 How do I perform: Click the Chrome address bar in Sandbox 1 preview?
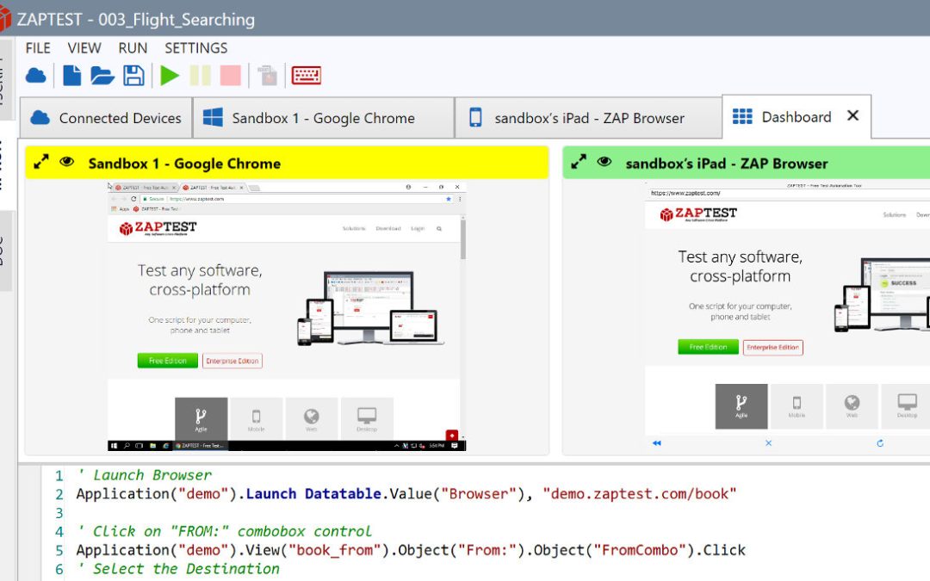tap(296, 199)
